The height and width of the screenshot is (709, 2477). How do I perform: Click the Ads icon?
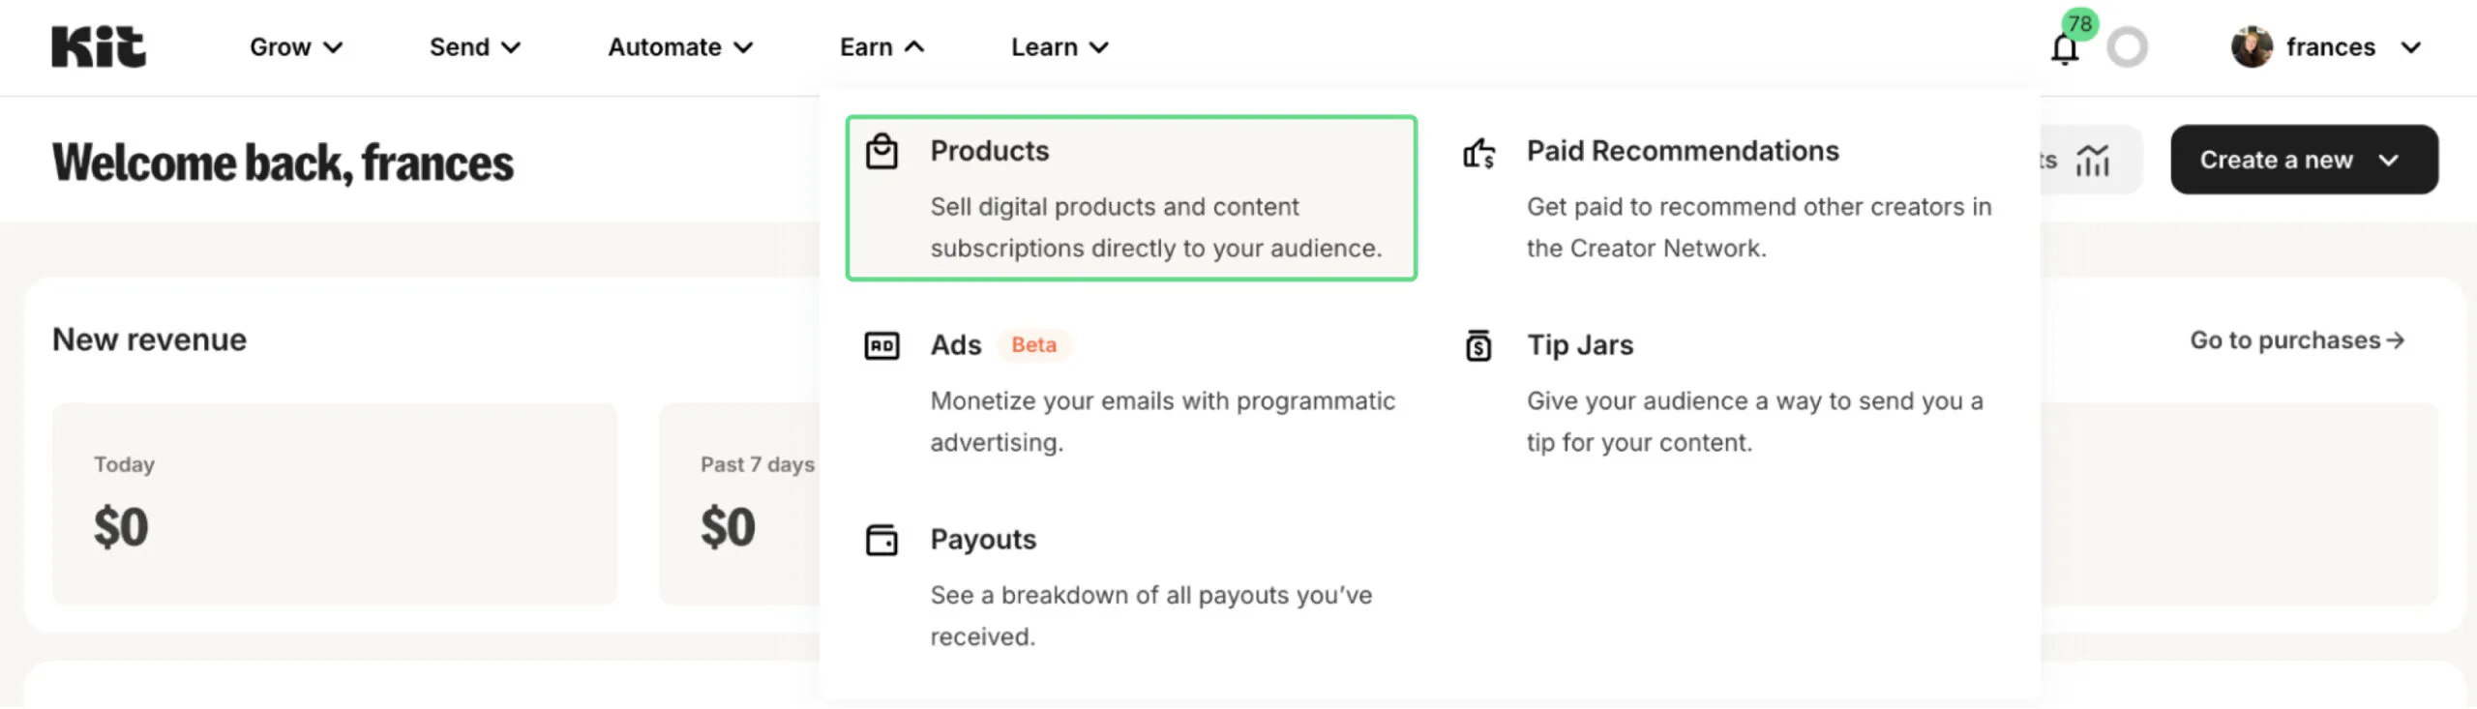pyautogui.click(x=881, y=346)
